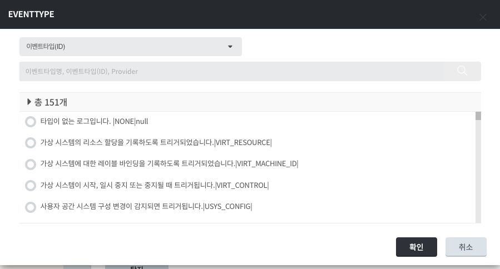Click the '가상 시스템의 리소스 할당' description text
This screenshot has width=500, height=269.
156,143
